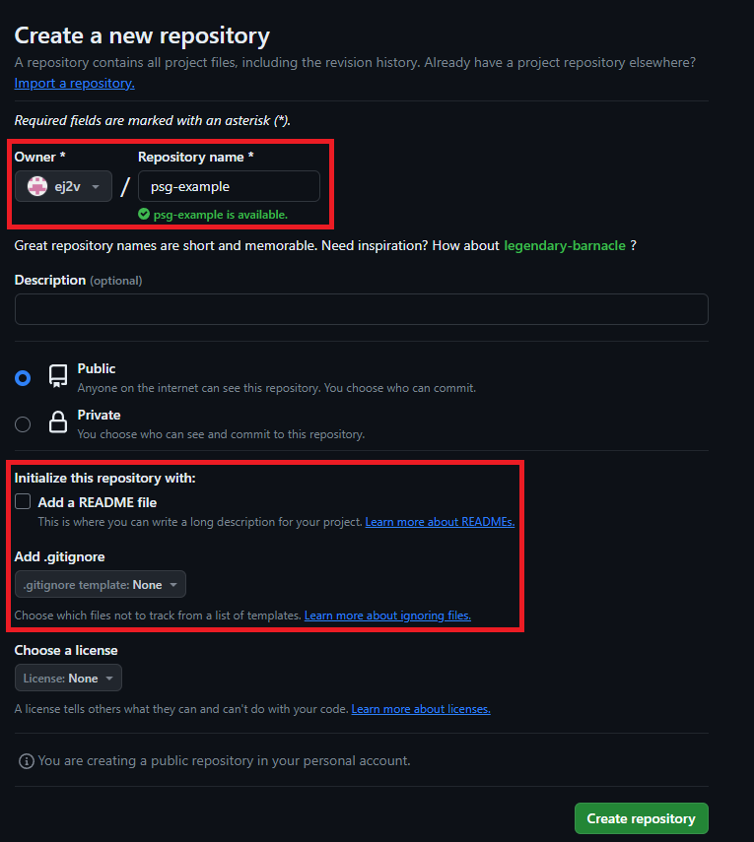
Task: Open the License None dropdown
Action: [68, 679]
